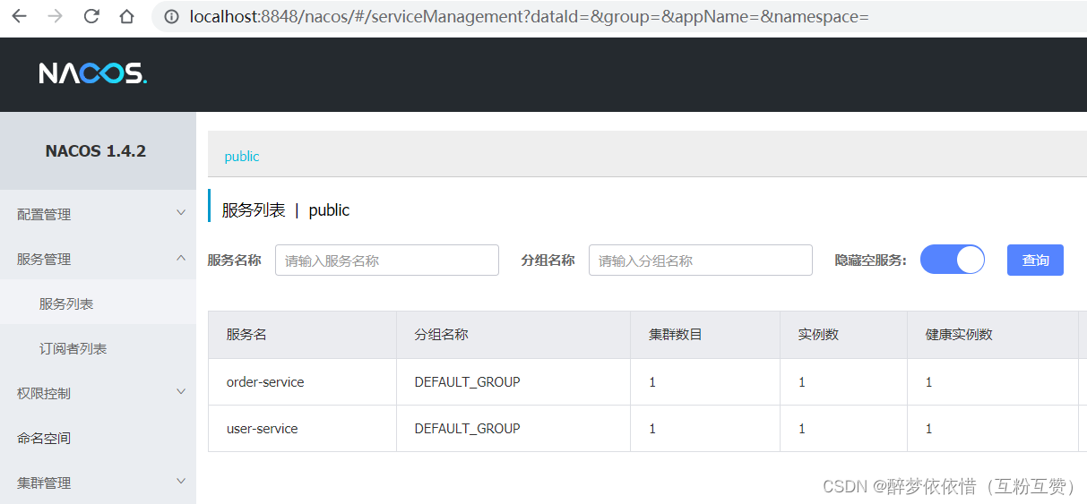1087x504 pixels.
Task: Click the NACOS logo in header
Action: point(92,73)
